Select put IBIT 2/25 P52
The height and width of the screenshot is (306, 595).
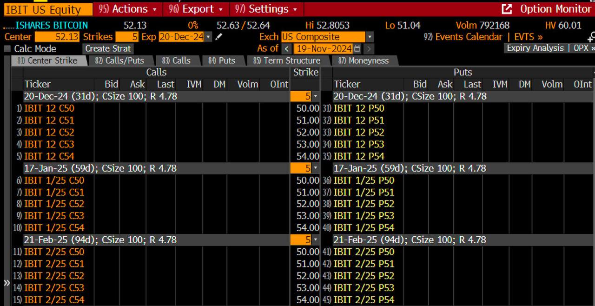tap(364, 276)
